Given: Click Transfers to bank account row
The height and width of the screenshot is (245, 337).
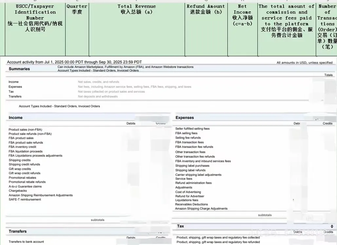Looking at the screenshot, I should click(x=26, y=242).
